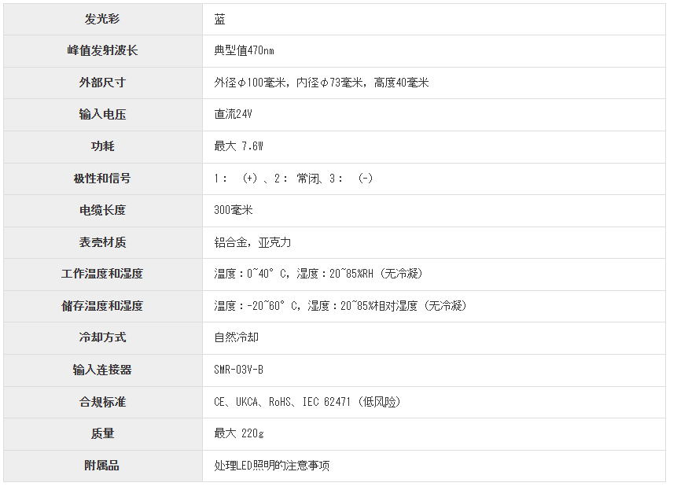Select the 自然冷却 value
677x490 pixels.
[237, 337]
